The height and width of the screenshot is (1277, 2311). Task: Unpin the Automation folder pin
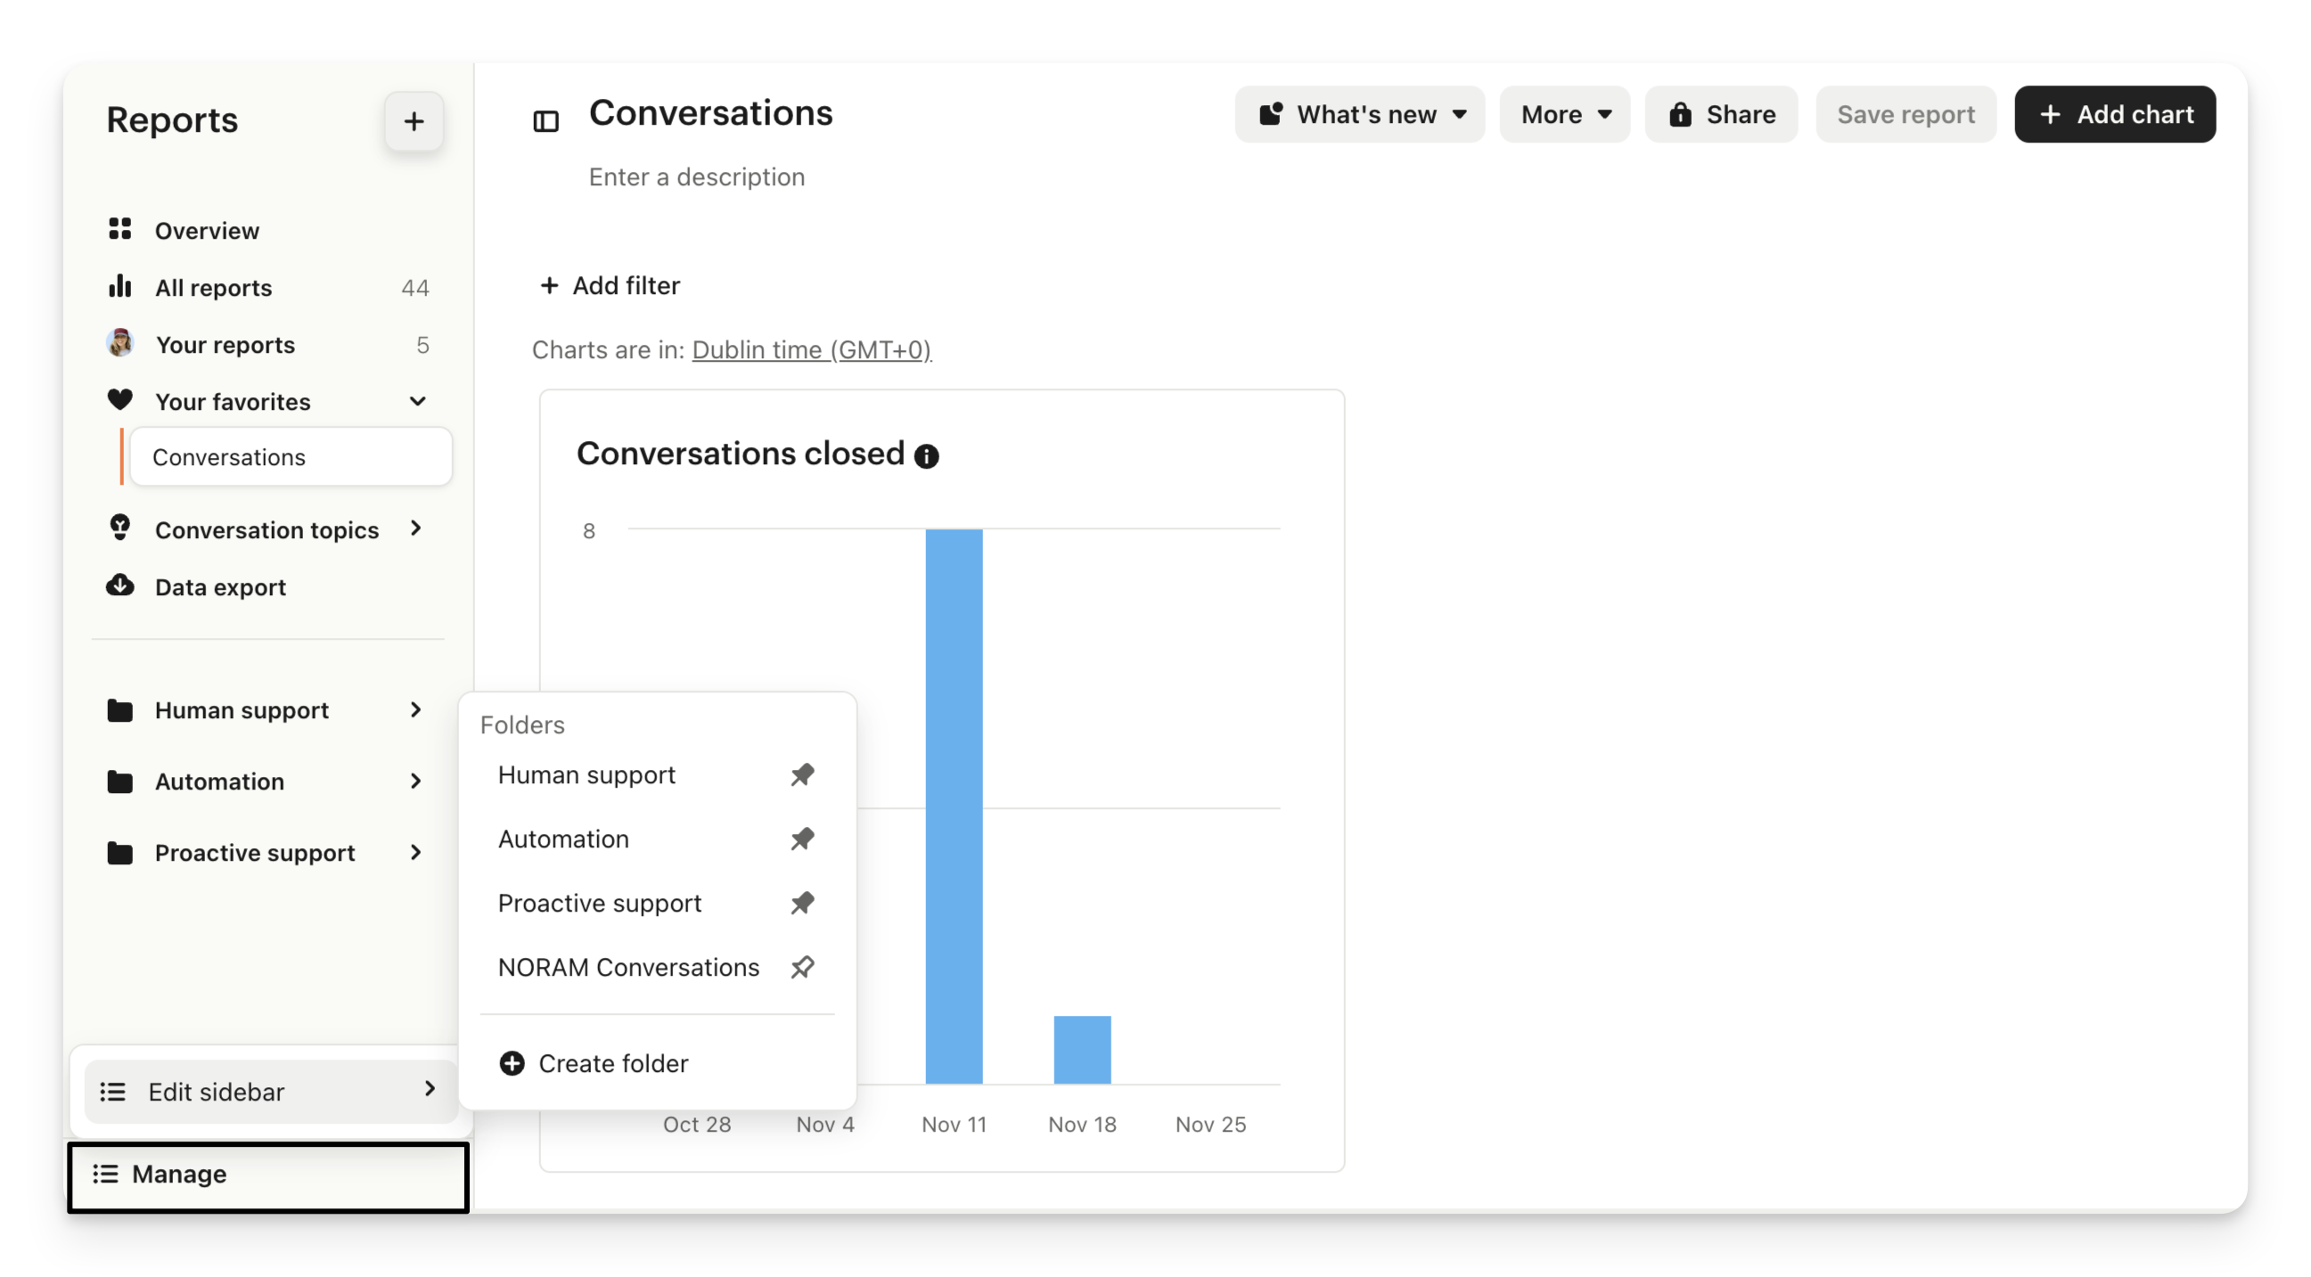(802, 839)
